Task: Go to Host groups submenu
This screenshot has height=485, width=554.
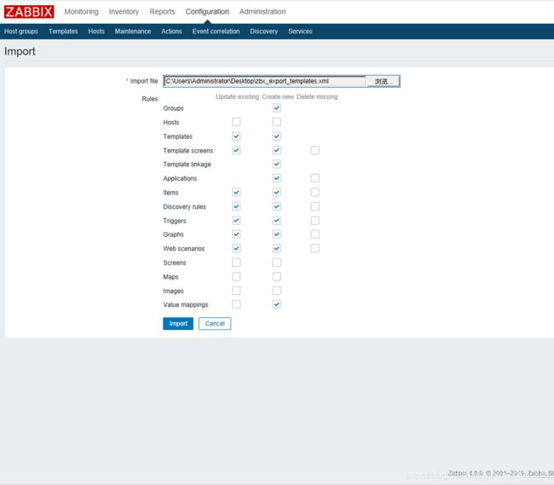Action: (x=21, y=32)
